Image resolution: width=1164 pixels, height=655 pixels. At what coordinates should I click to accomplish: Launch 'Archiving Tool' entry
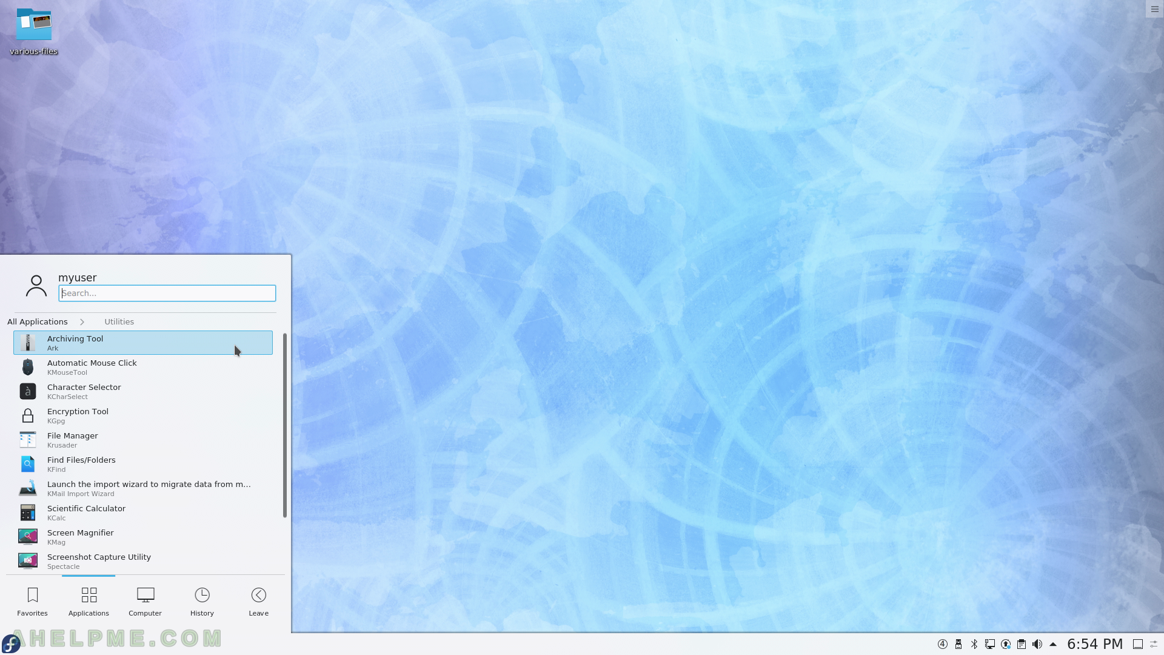[x=143, y=343]
